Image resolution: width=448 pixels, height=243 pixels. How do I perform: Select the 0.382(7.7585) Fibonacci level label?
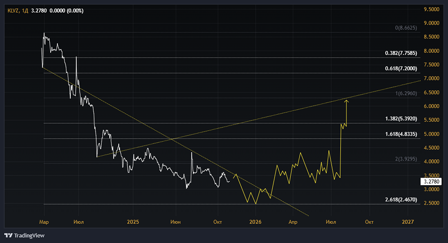(401, 53)
